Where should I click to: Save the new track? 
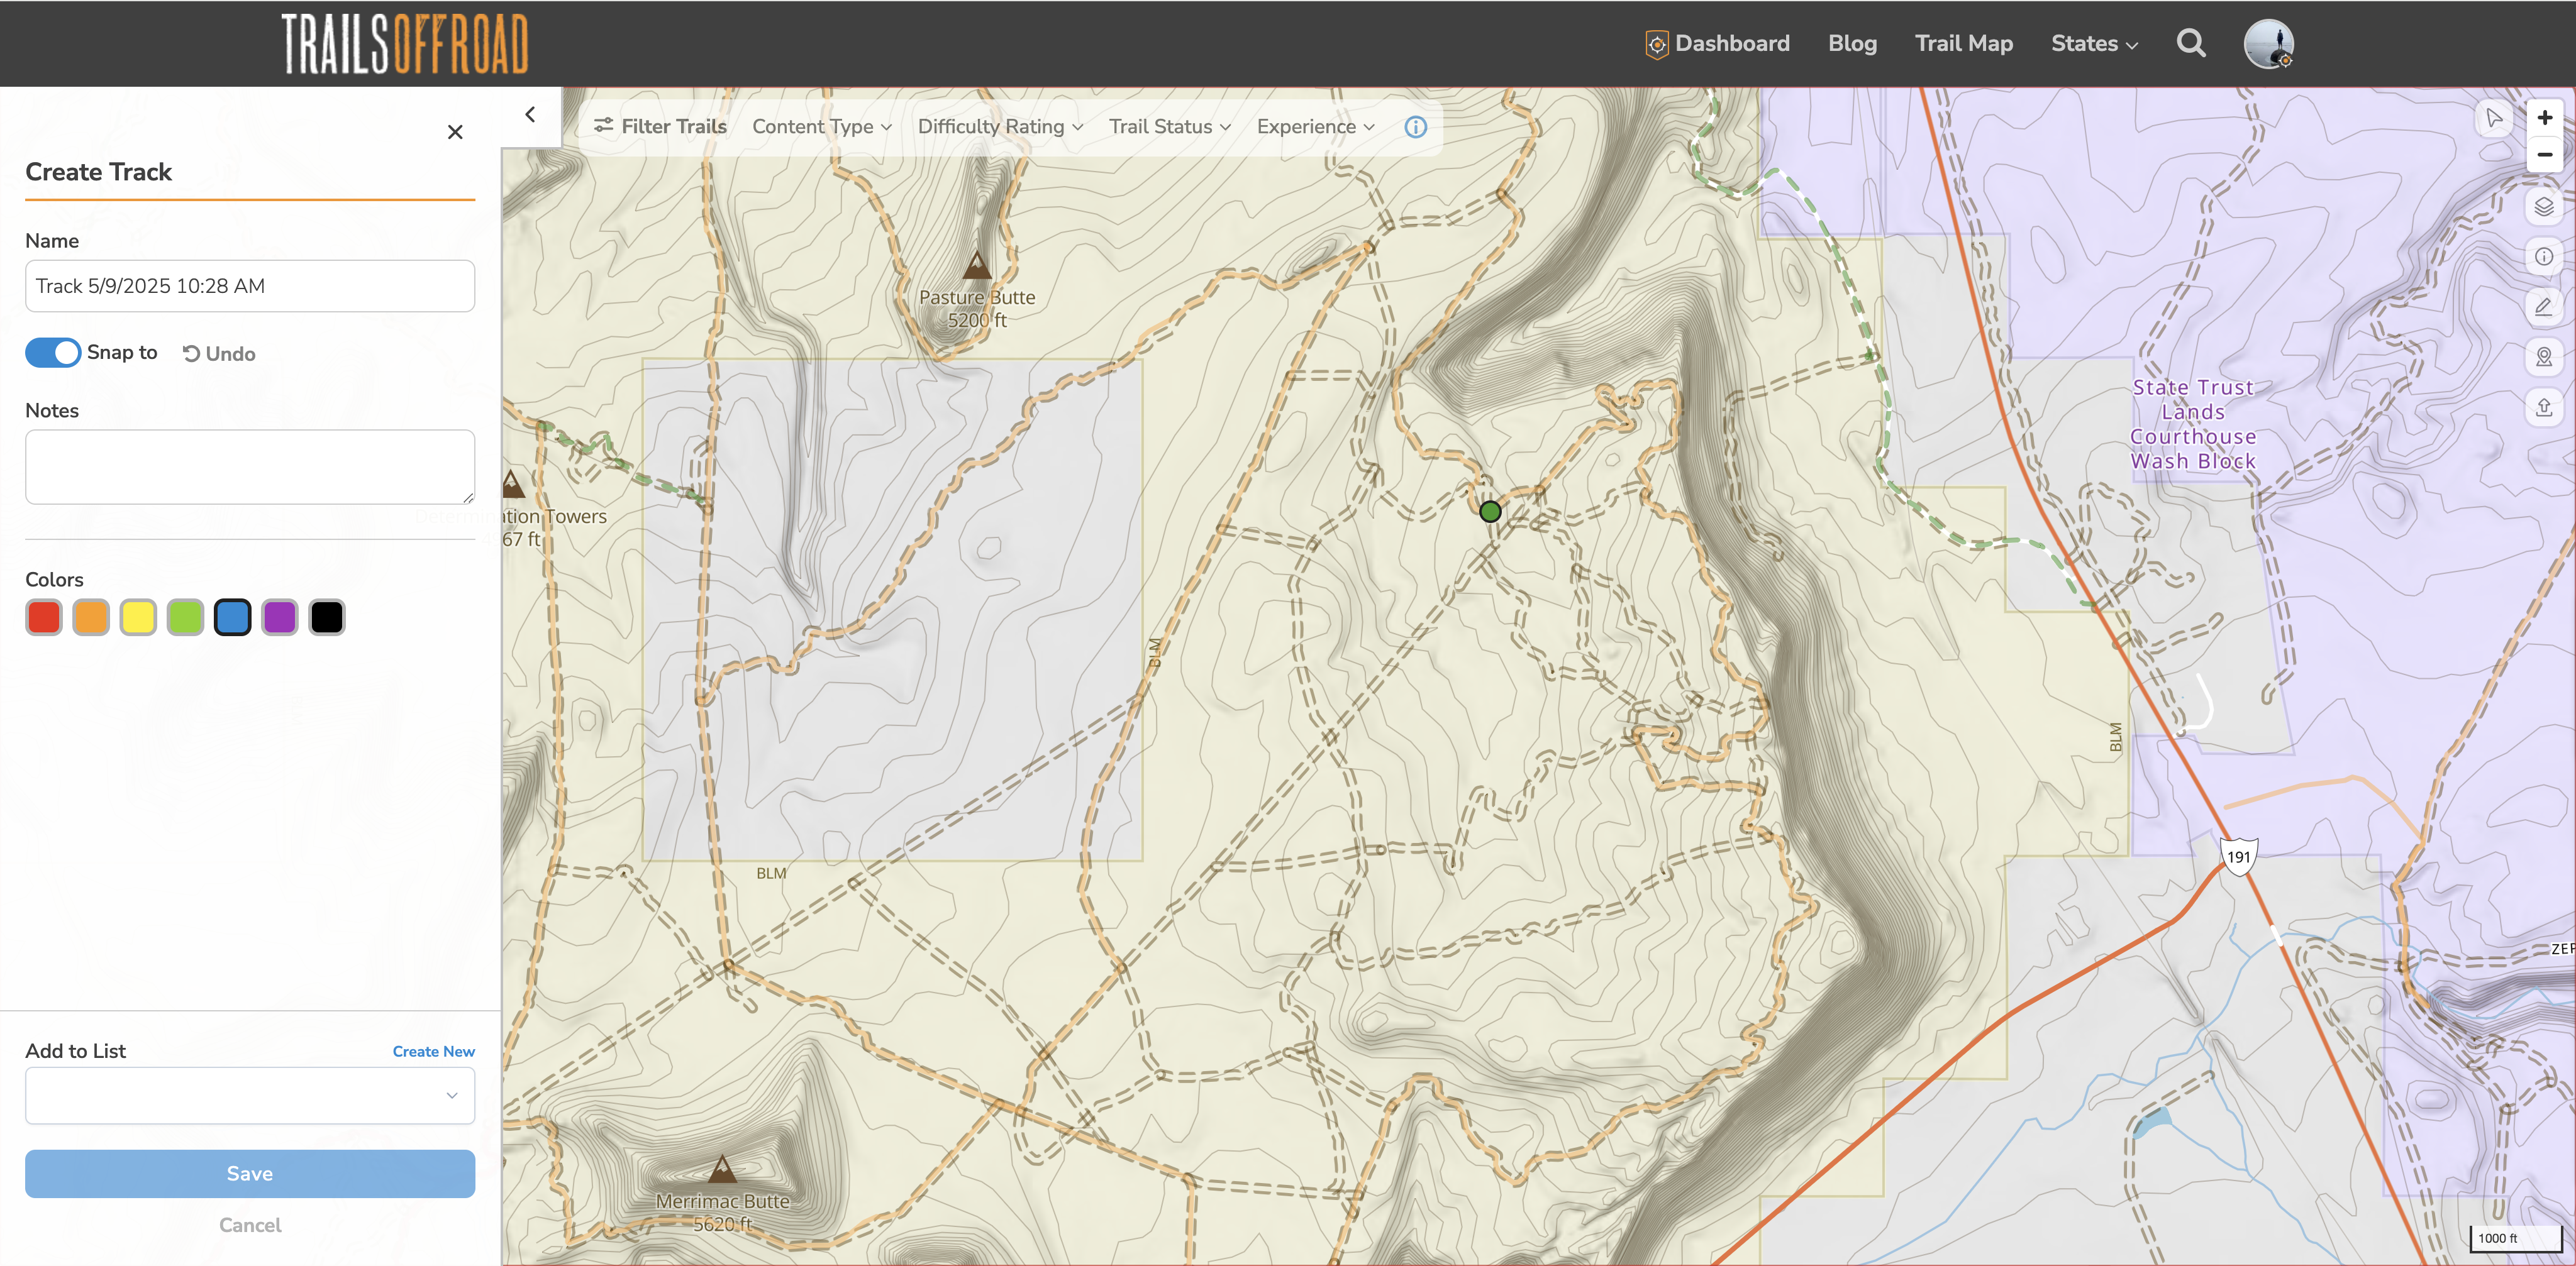point(250,1173)
